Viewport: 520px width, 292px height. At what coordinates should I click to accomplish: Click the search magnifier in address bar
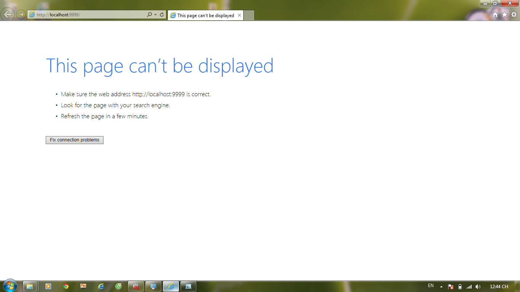coord(149,15)
